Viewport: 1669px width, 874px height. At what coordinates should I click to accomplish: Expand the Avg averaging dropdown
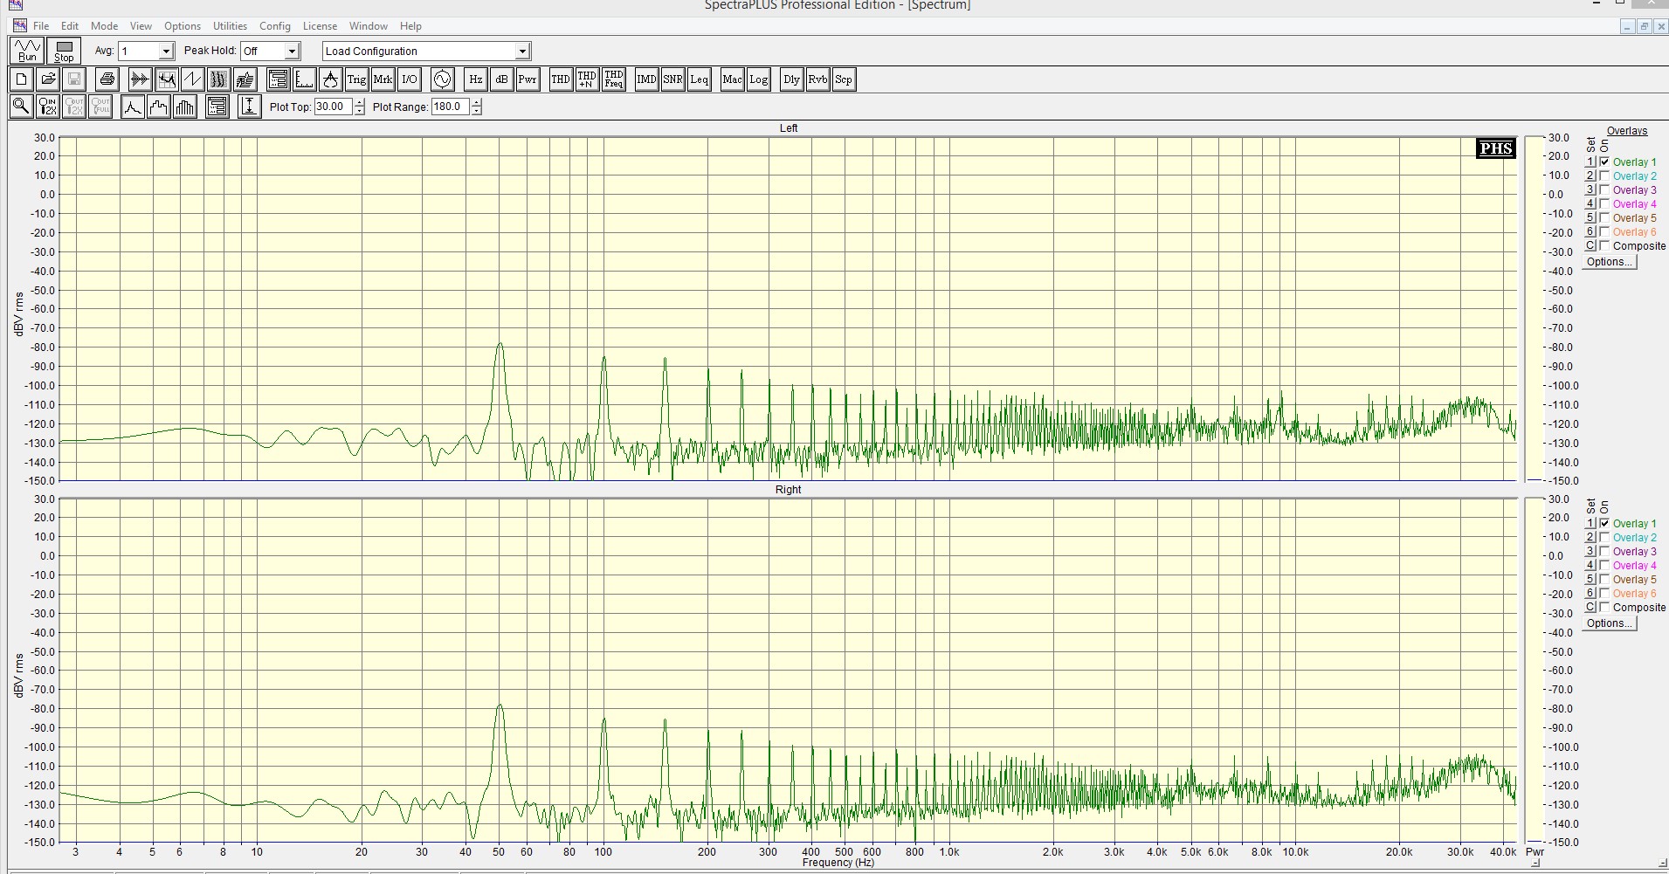pyautogui.click(x=166, y=52)
